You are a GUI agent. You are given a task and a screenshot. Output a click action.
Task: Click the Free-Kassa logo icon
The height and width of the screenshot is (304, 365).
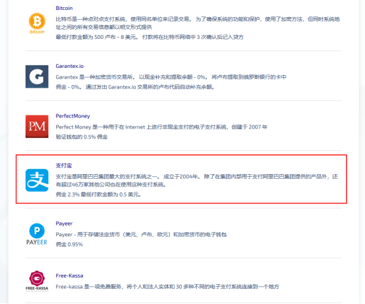click(37, 281)
